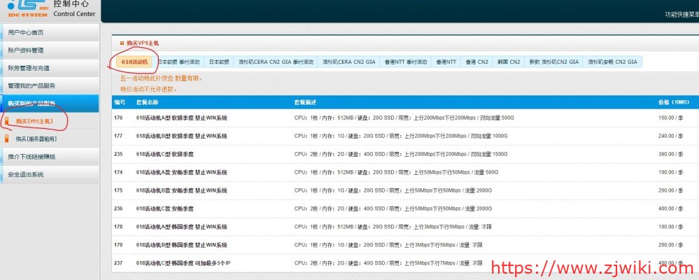Switch to 日本软银 季付活动 tab
This screenshot has width=699, height=280.
click(x=178, y=62)
